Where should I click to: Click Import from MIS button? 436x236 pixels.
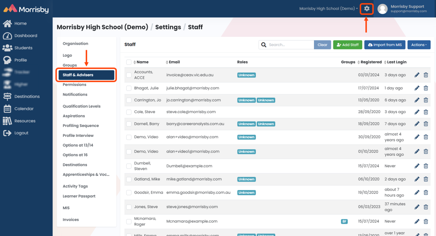pos(385,45)
